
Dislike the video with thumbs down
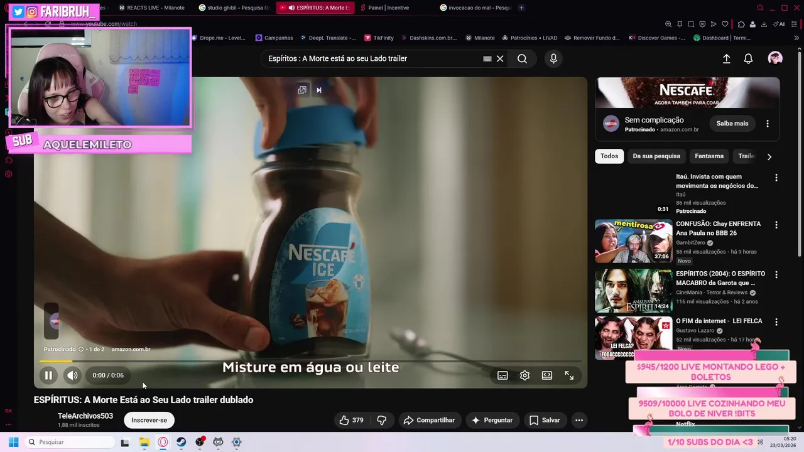[x=381, y=420]
